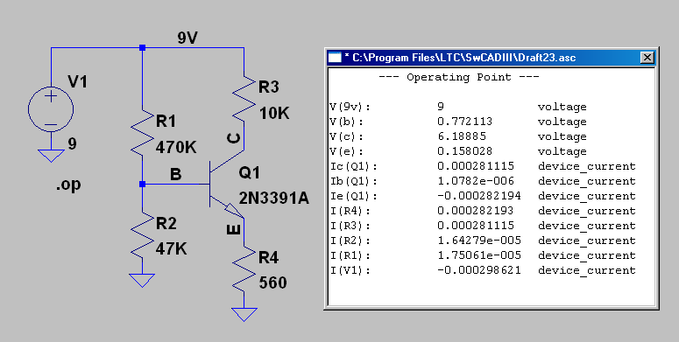This screenshot has width=679, height=342.
Task: Click the I(R1) value 1.75061e-005
Action: pyautogui.click(x=479, y=255)
